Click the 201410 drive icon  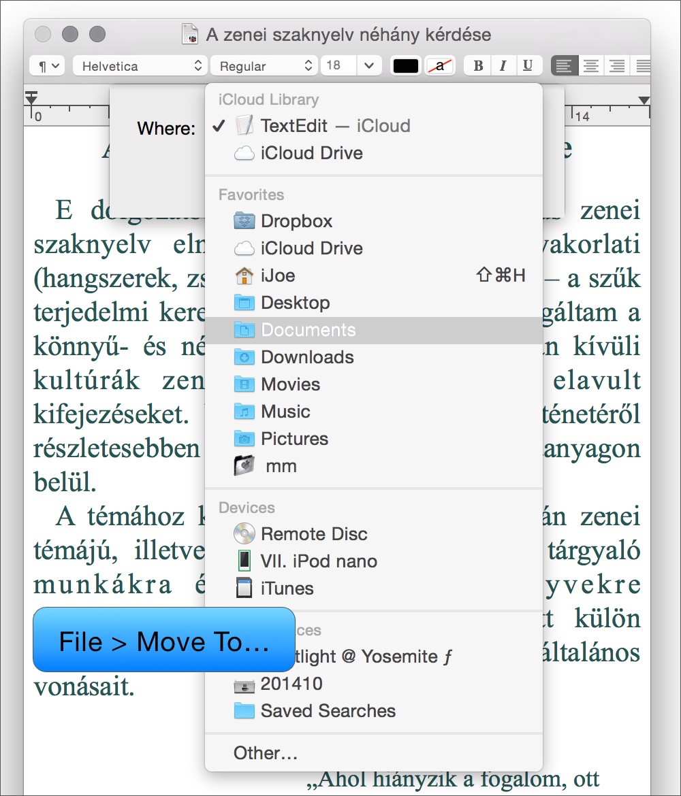[244, 686]
